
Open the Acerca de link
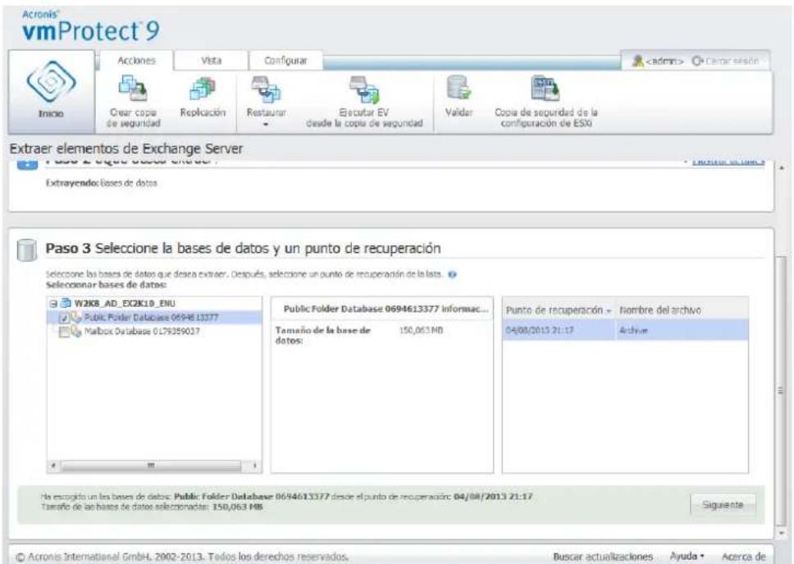point(743,557)
